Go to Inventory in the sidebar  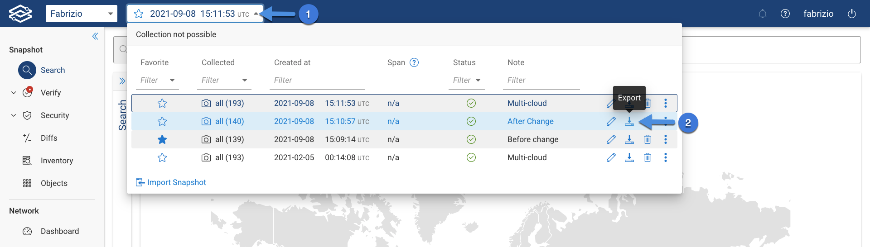57,161
